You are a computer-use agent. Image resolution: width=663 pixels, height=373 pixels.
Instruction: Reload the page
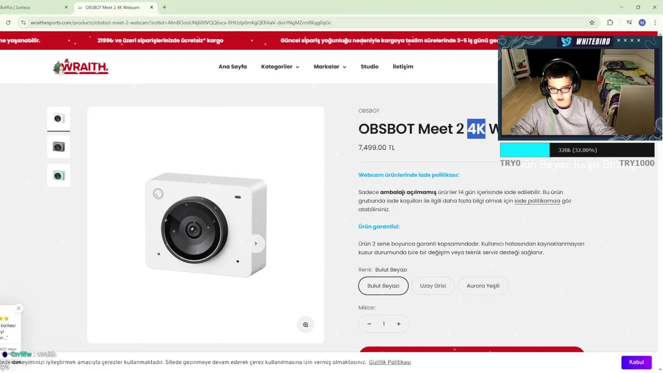click(8, 23)
